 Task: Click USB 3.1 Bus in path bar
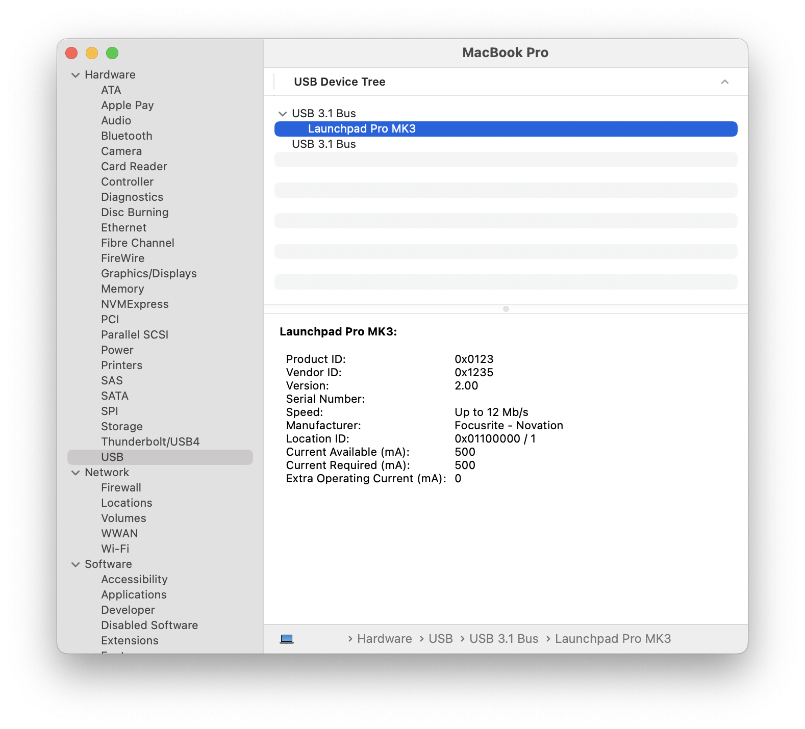pyautogui.click(x=504, y=639)
